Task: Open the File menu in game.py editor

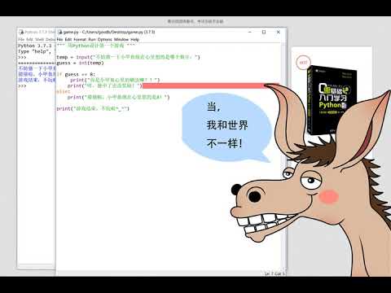Action: coord(59,39)
